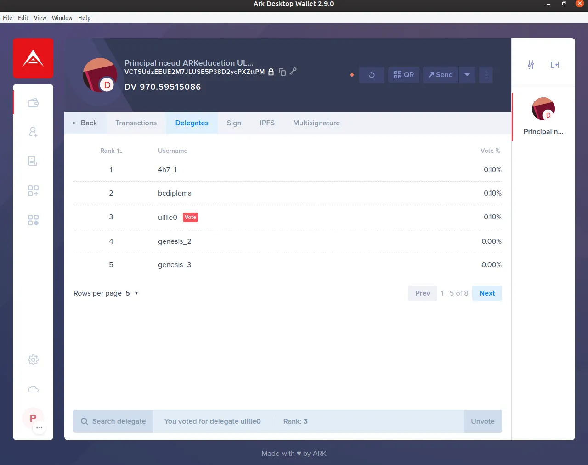Open the news document icon in sidebar

coord(33,161)
